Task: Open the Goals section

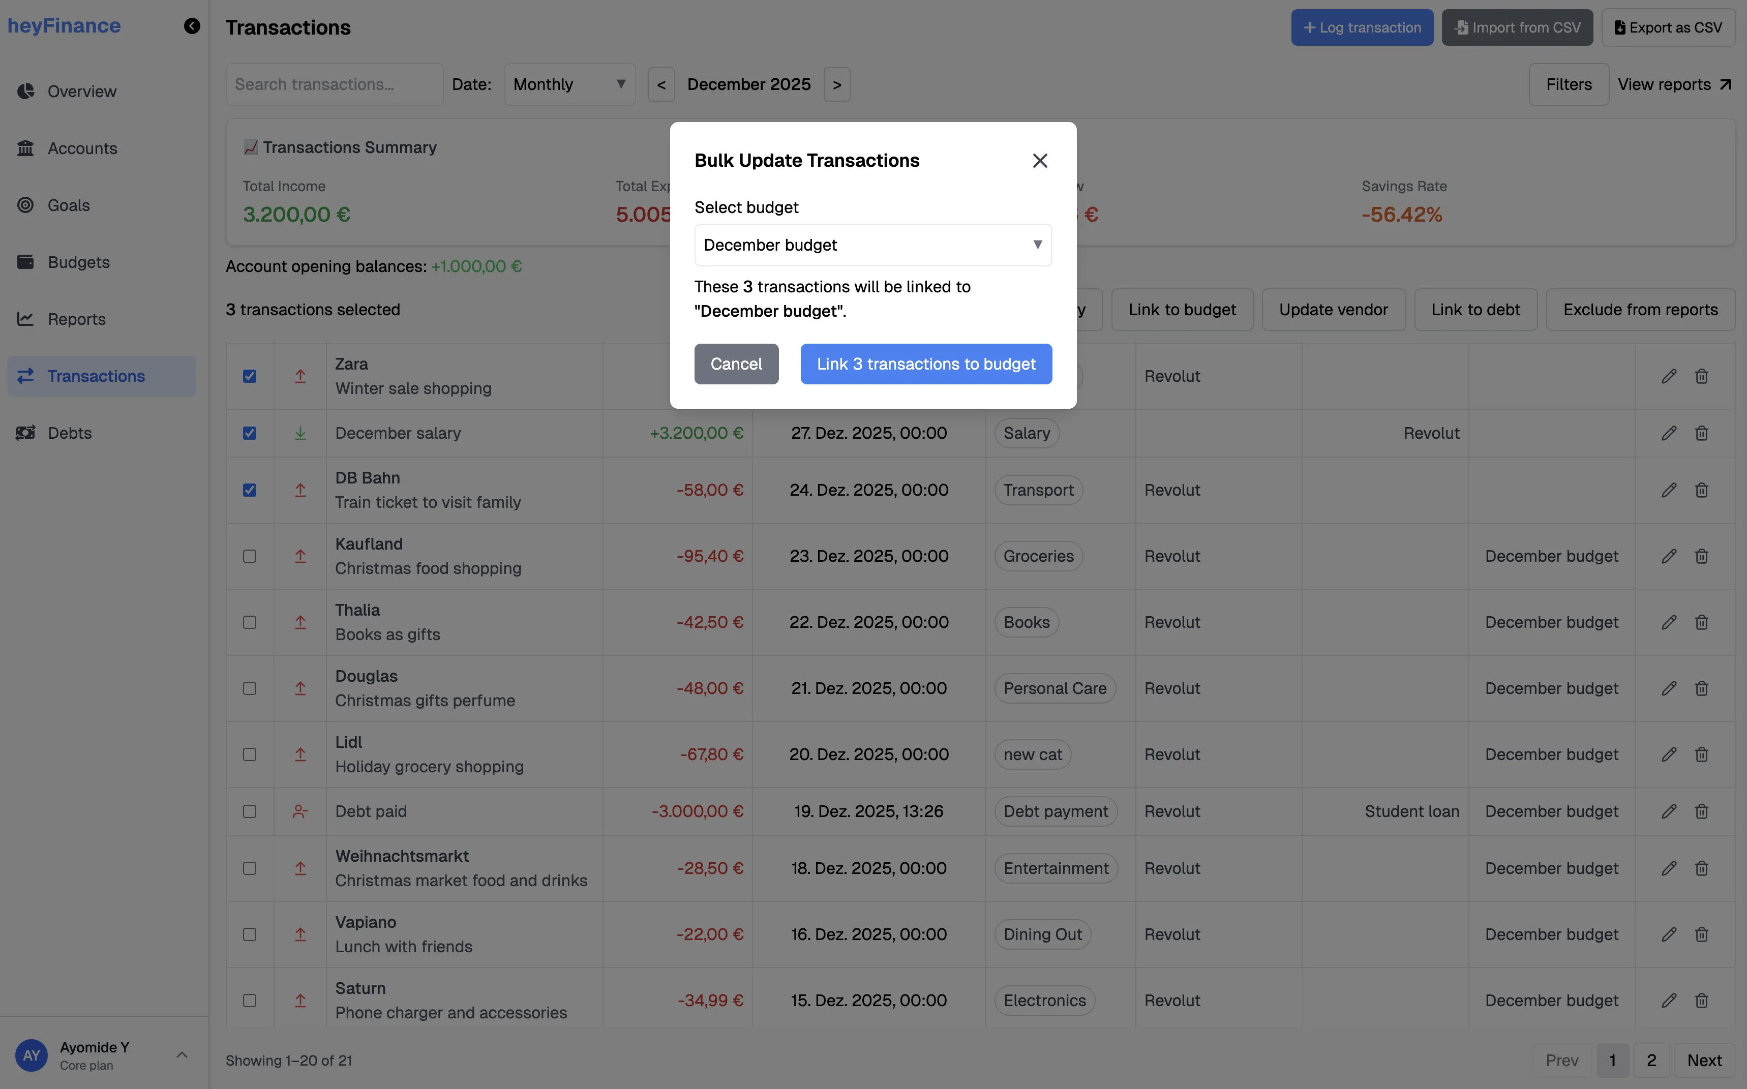Action: coord(69,204)
